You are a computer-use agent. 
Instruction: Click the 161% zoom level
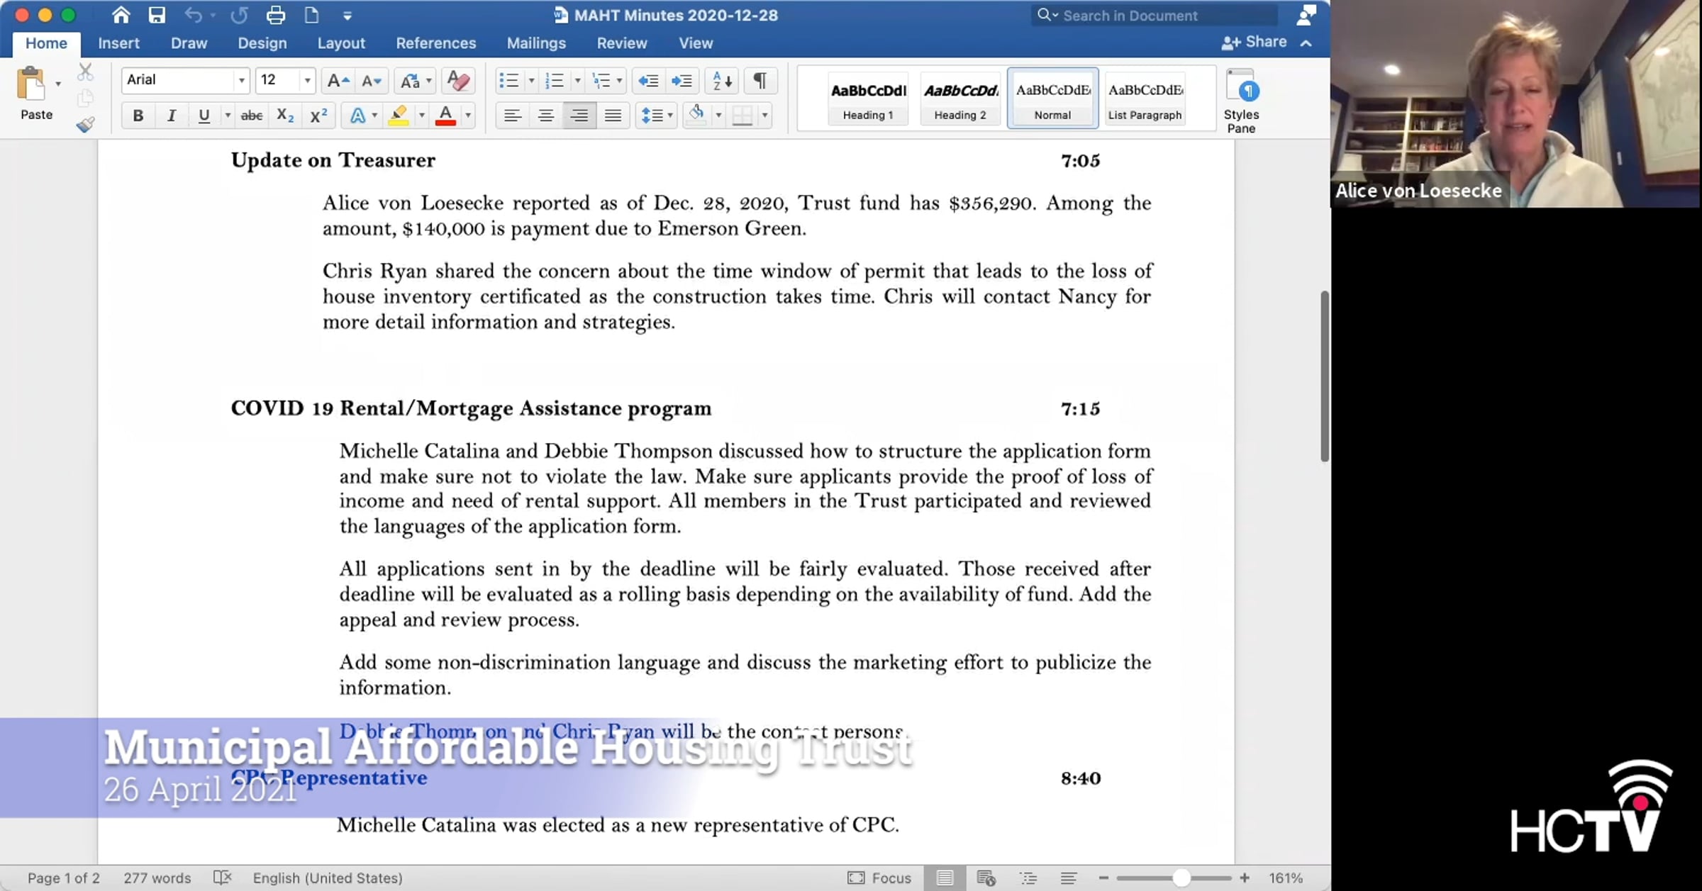pyautogui.click(x=1286, y=878)
